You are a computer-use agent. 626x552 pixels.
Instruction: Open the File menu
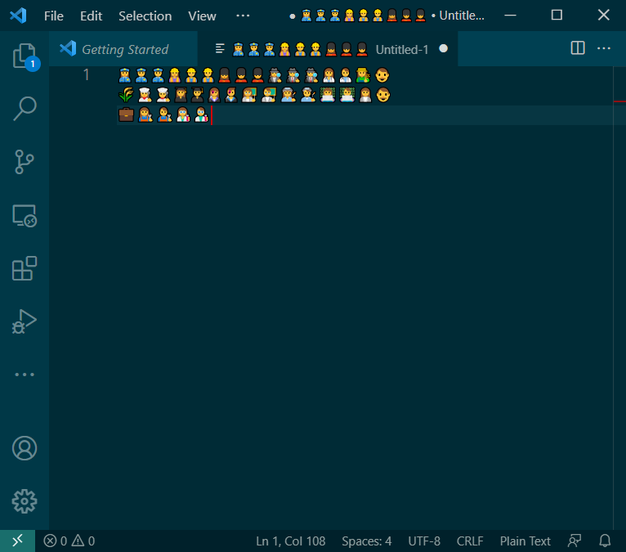53,16
